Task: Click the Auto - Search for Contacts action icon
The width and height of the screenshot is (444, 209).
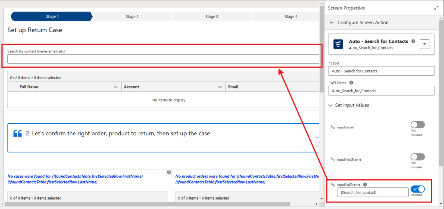Action: pos(338,44)
